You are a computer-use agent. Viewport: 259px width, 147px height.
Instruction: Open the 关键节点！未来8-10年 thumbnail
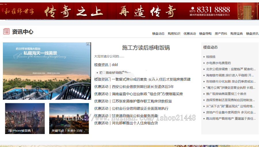[69, 118]
